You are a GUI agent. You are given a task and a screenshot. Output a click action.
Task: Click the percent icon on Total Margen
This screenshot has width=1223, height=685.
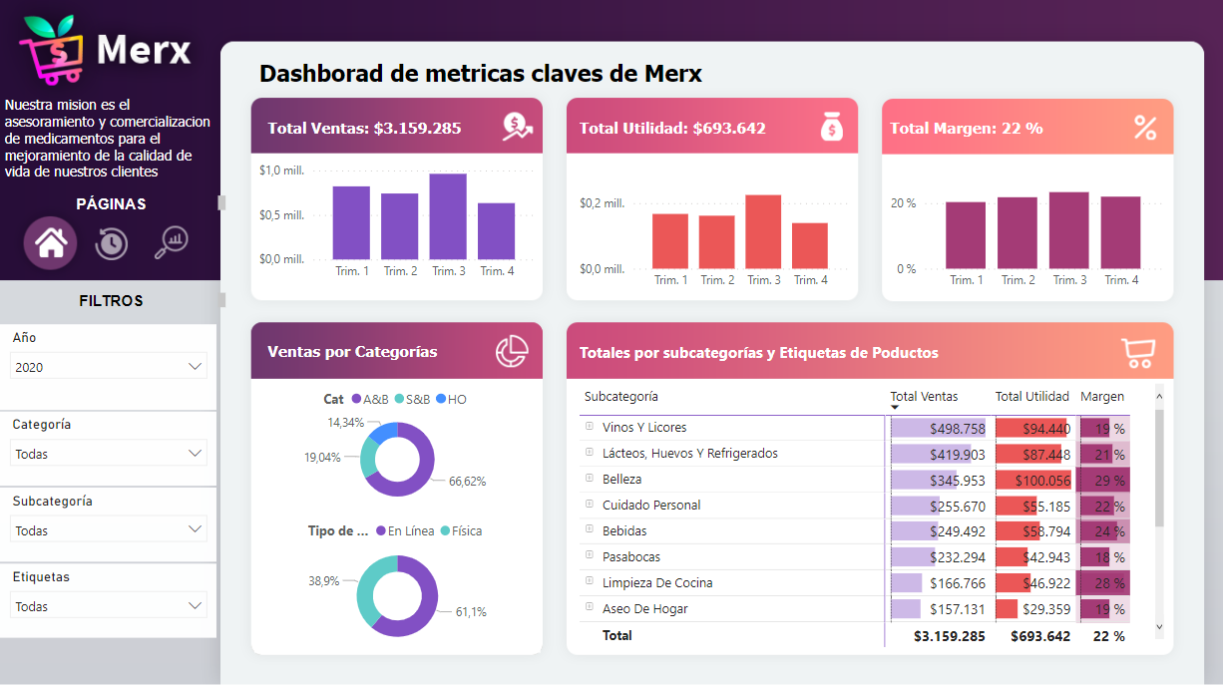tap(1145, 128)
